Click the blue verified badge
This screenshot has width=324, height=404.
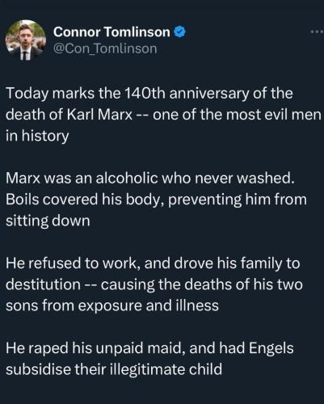point(180,32)
